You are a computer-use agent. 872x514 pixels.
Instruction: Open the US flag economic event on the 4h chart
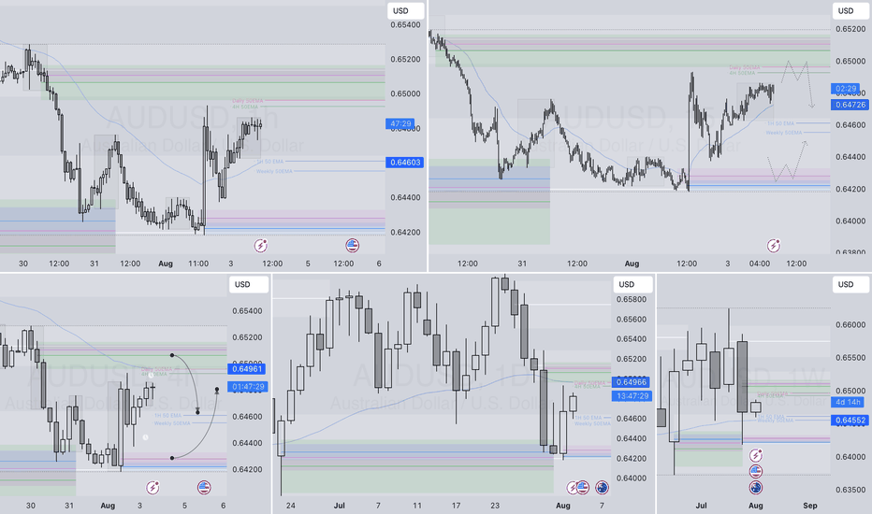click(204, 487)
